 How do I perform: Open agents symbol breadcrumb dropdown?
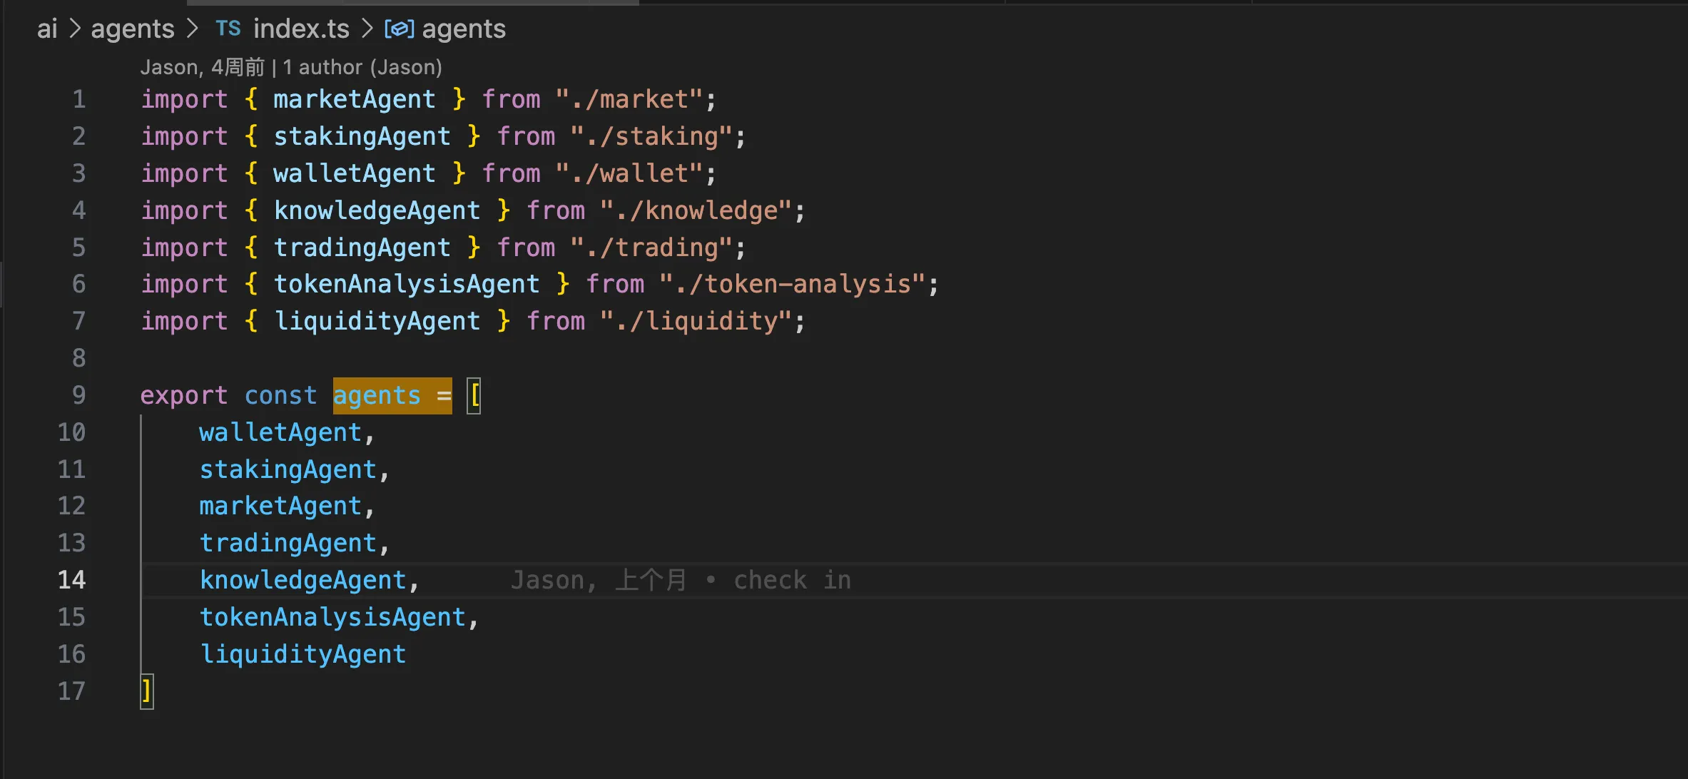click(464, 29)
